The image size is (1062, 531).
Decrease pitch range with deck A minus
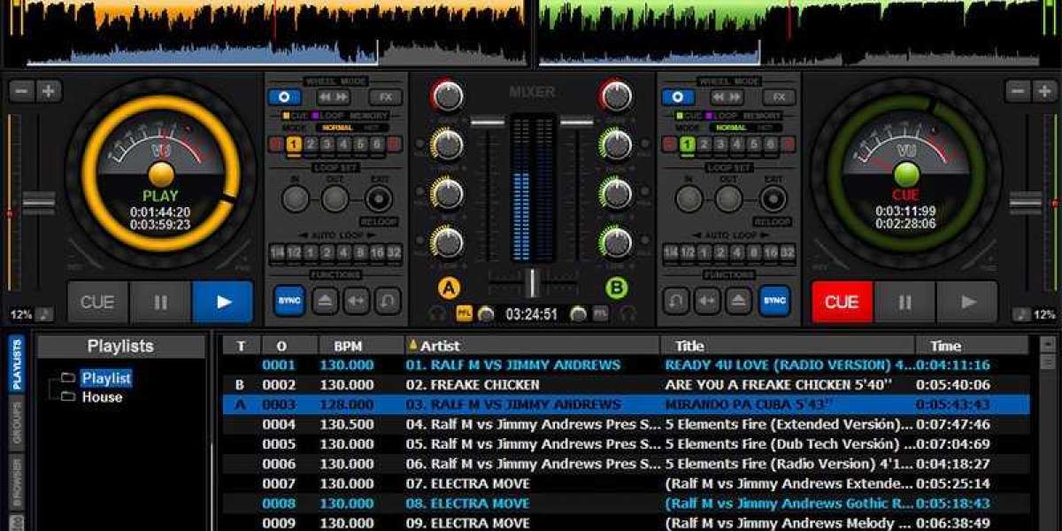click(x=22, y=90)
